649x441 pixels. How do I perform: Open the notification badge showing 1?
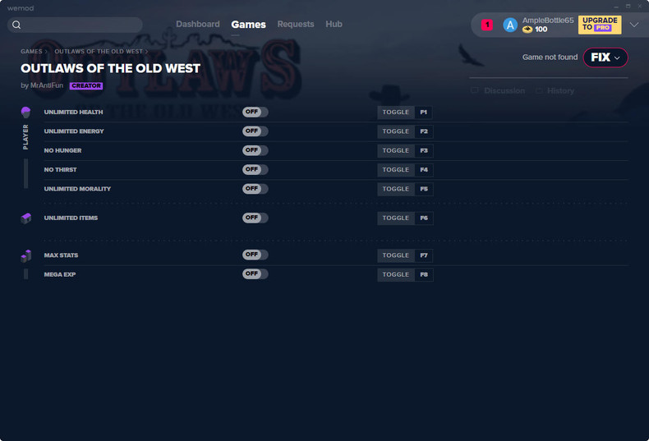pyautogui.click(x=486, y=25)
